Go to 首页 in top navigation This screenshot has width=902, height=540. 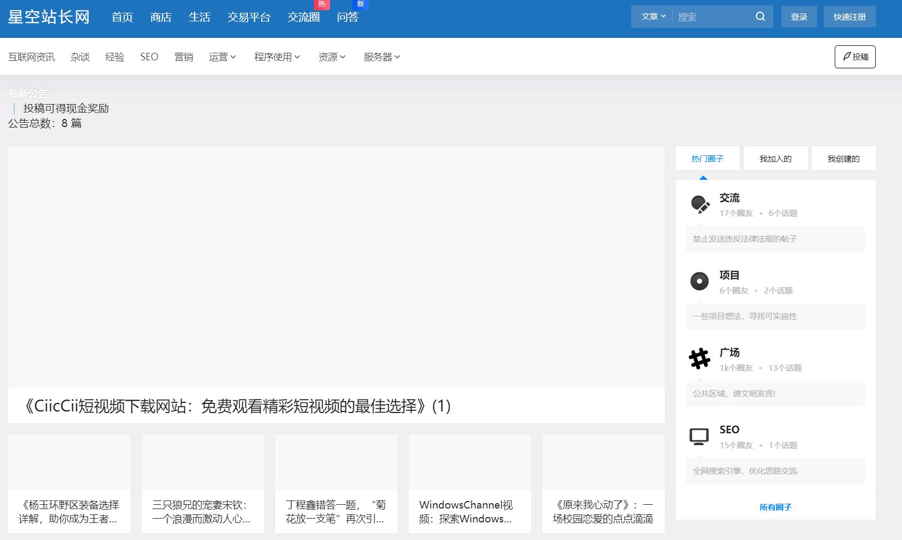122,17
